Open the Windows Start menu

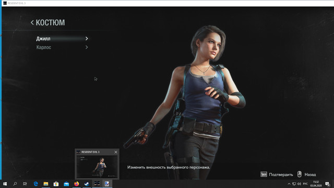(5, 184)
